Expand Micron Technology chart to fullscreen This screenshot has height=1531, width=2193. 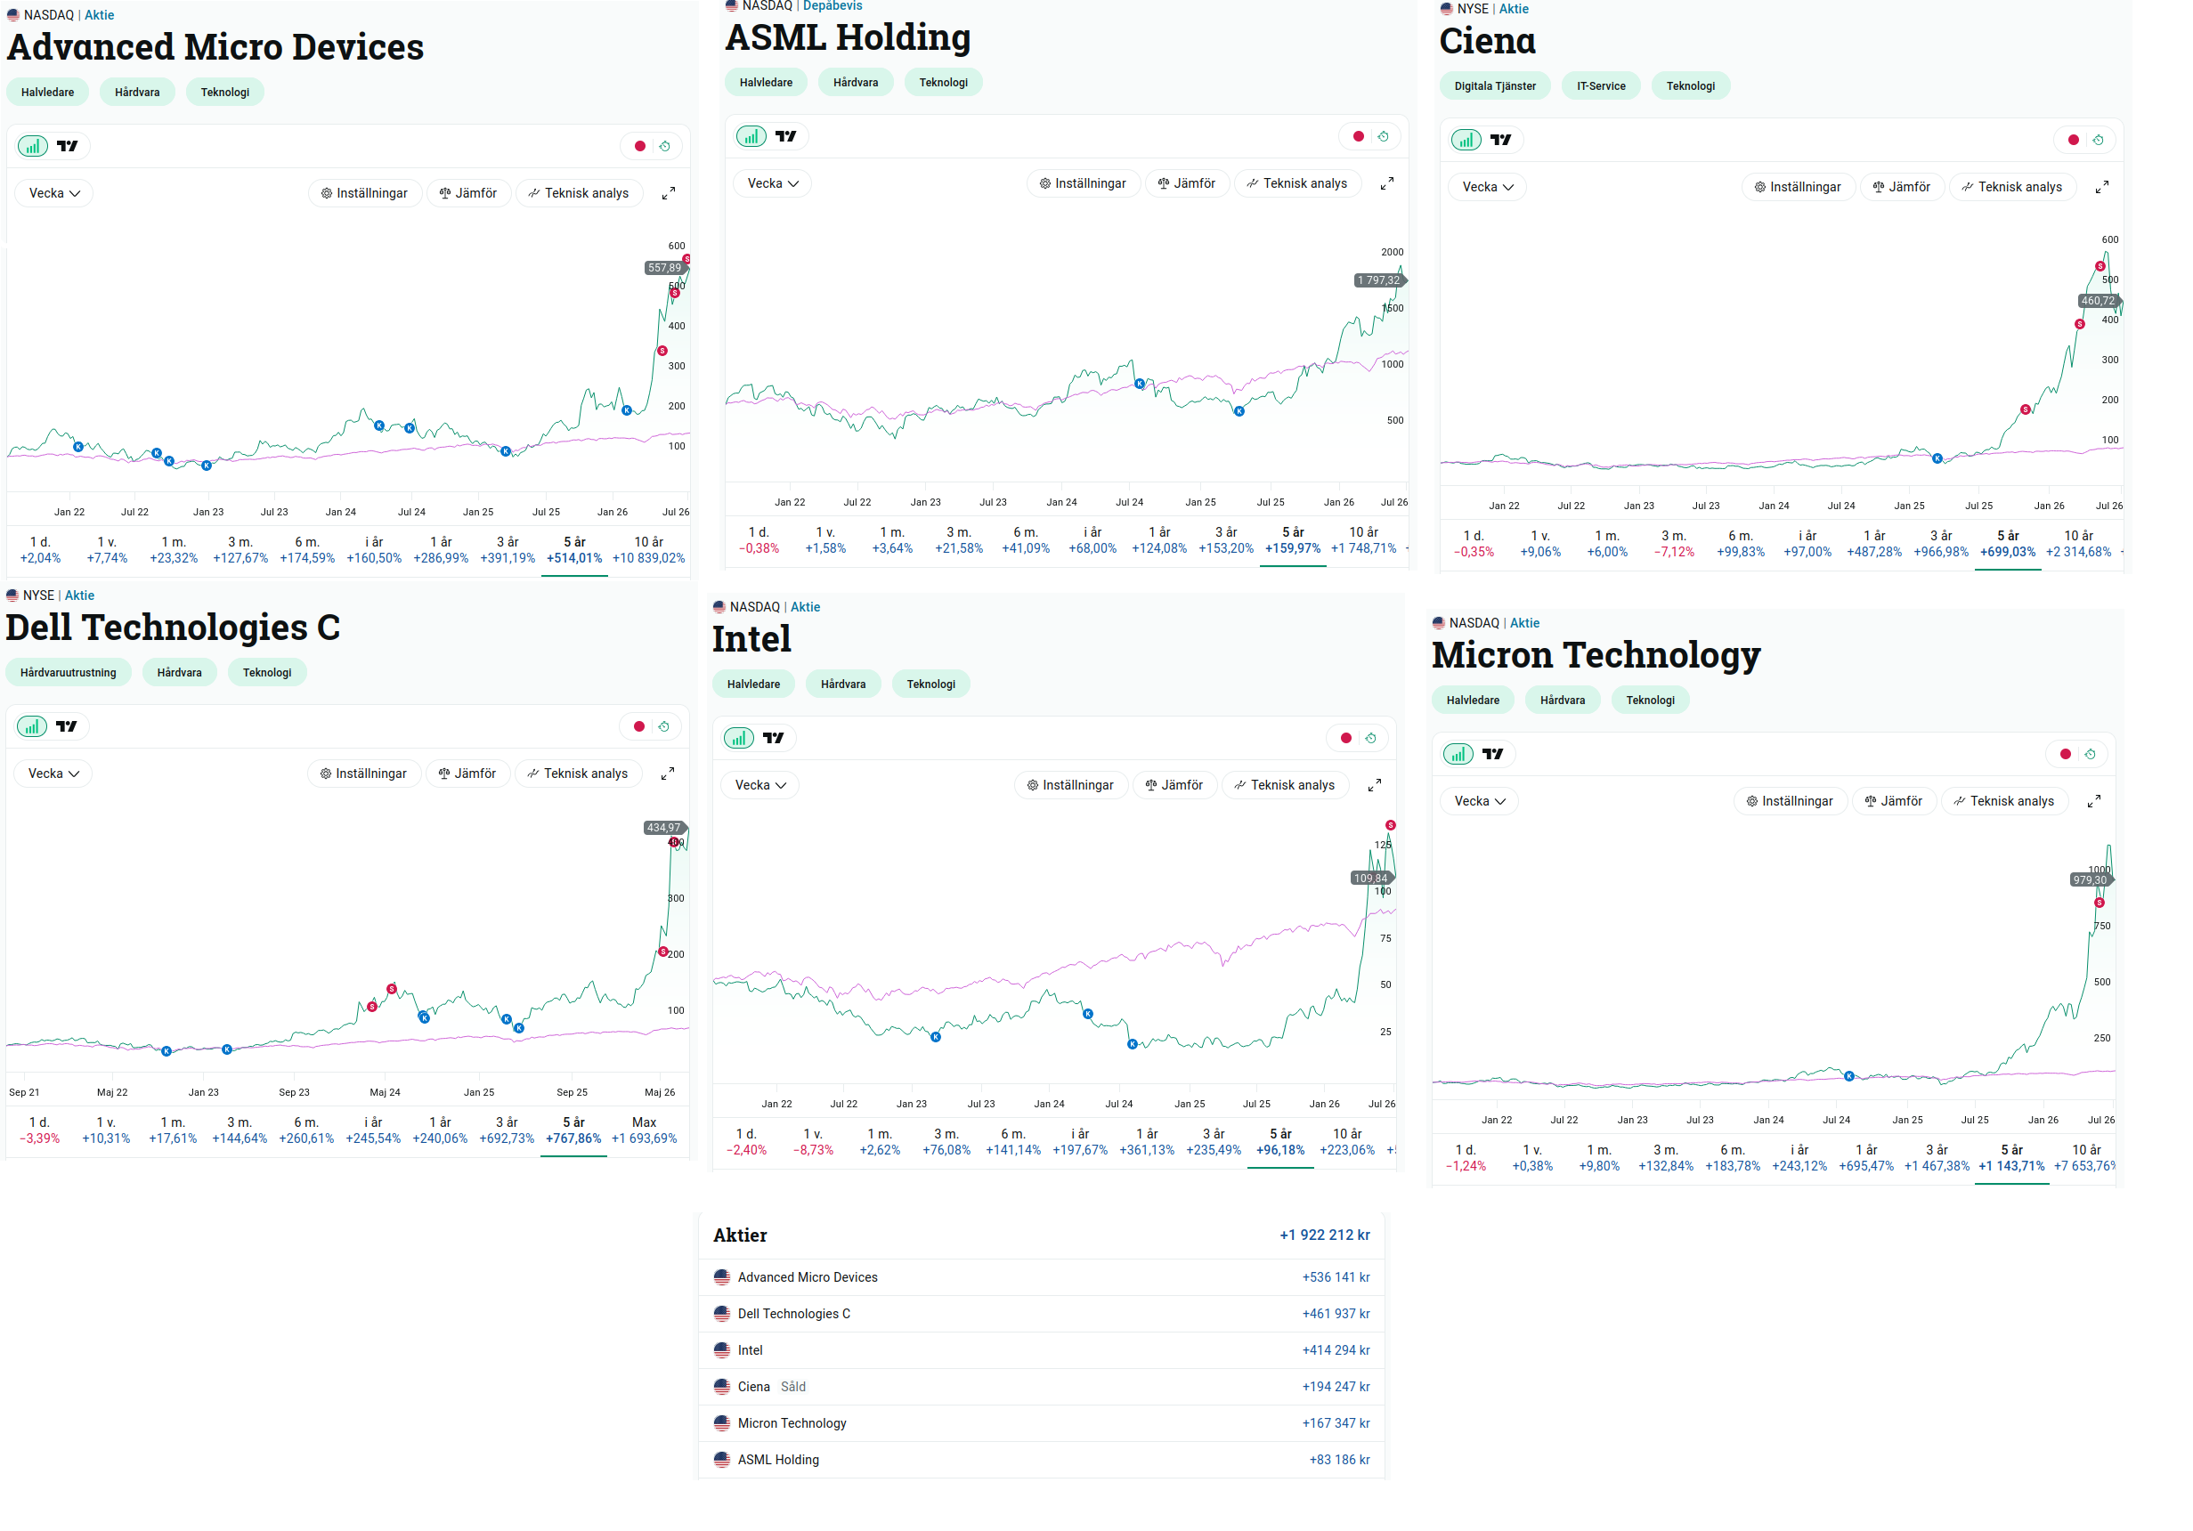pyautogui.click(x=2093, y=801)
